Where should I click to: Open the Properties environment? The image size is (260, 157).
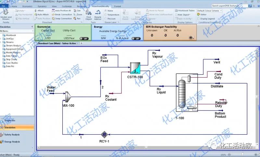pos(17,120)
